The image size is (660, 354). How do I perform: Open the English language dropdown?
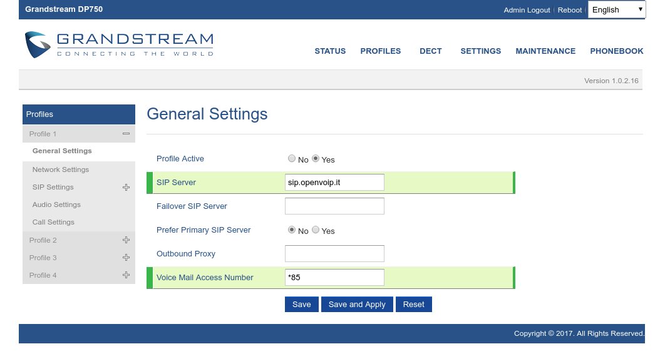pyautogui.click(x=617, y=9)
